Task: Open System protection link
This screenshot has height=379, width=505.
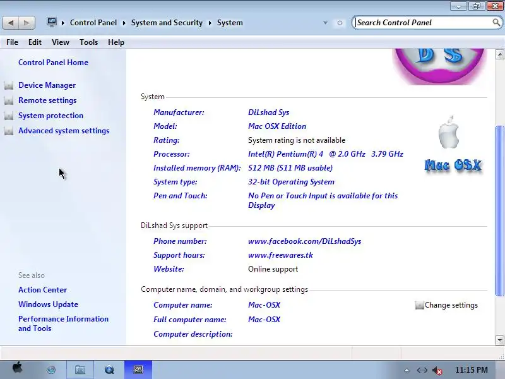Action: coord(51,116)
